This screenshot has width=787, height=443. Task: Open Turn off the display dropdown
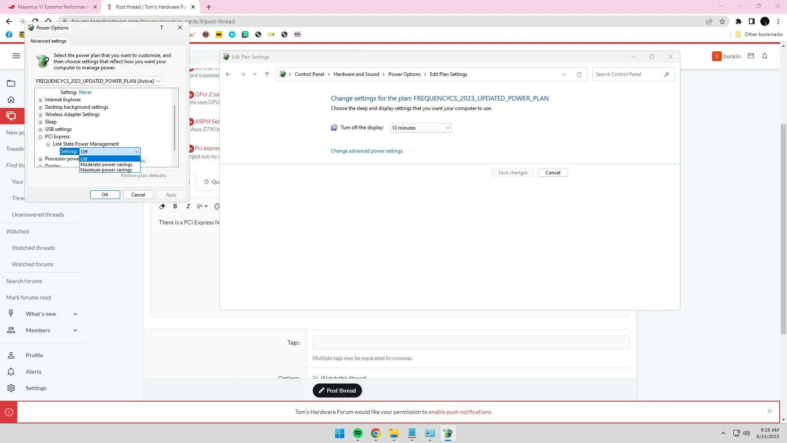click(x=421, y=128)
